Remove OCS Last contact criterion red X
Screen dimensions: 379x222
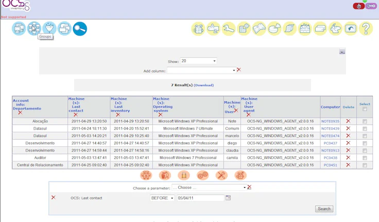click(54, 197)
